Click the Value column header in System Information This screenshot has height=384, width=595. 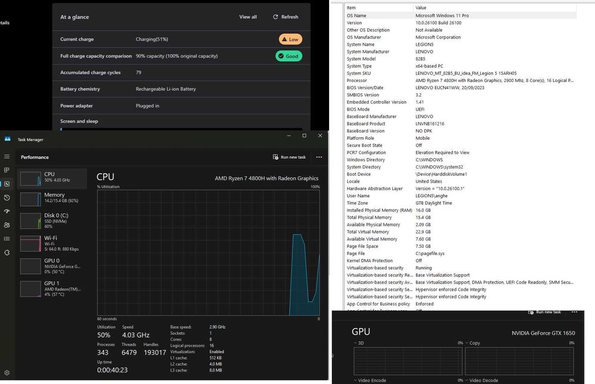tap(495, 8)
